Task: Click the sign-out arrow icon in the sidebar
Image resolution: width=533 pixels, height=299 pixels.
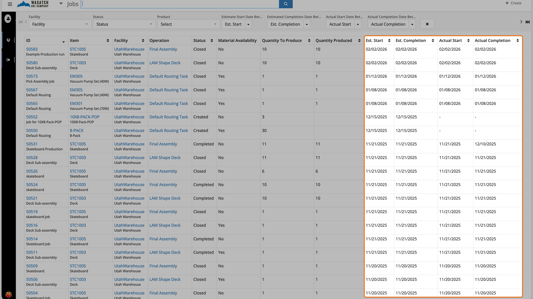Action: [x=8, y=60]
